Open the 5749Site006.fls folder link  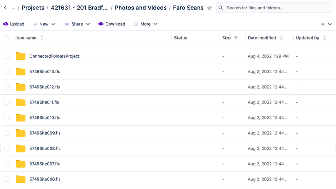coord(45,179)
